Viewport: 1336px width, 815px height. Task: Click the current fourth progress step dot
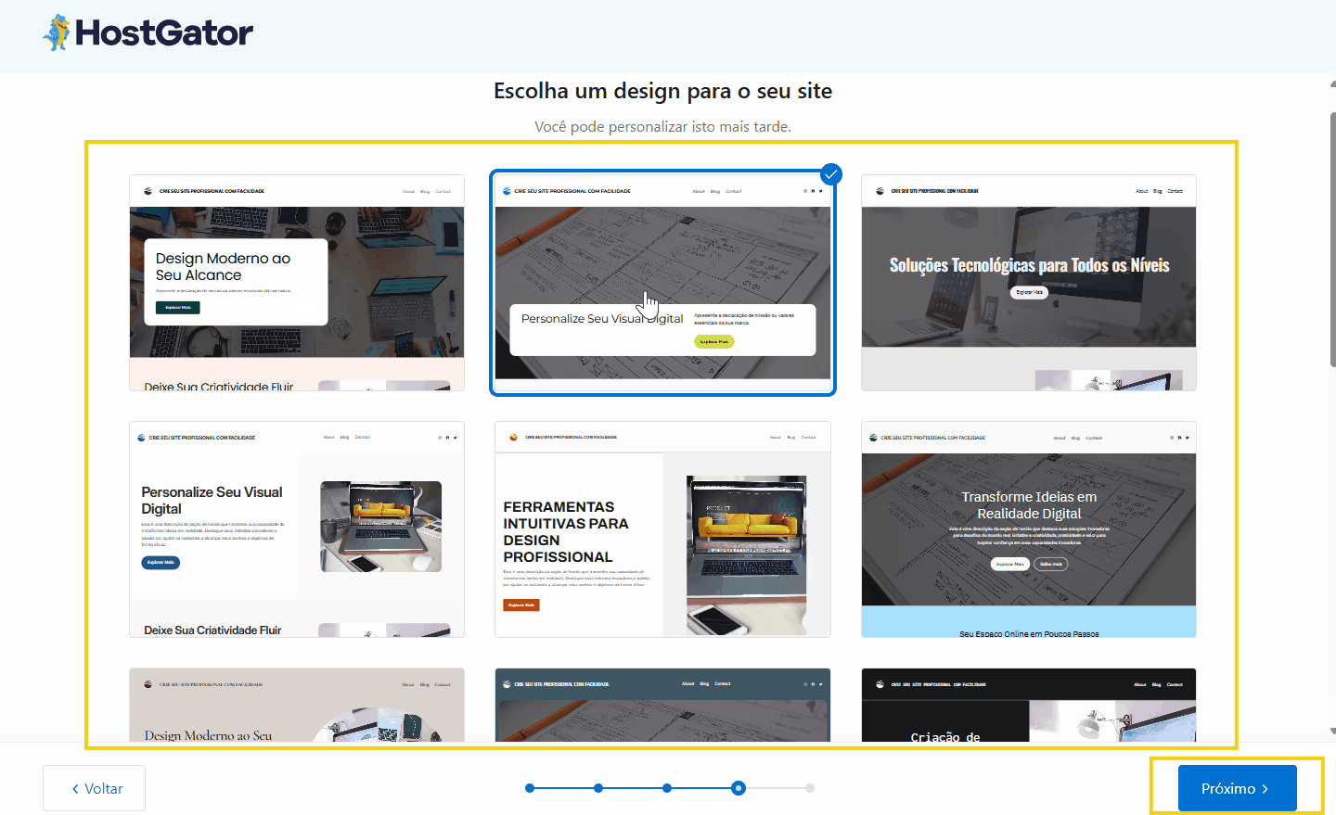click(739, 788)
